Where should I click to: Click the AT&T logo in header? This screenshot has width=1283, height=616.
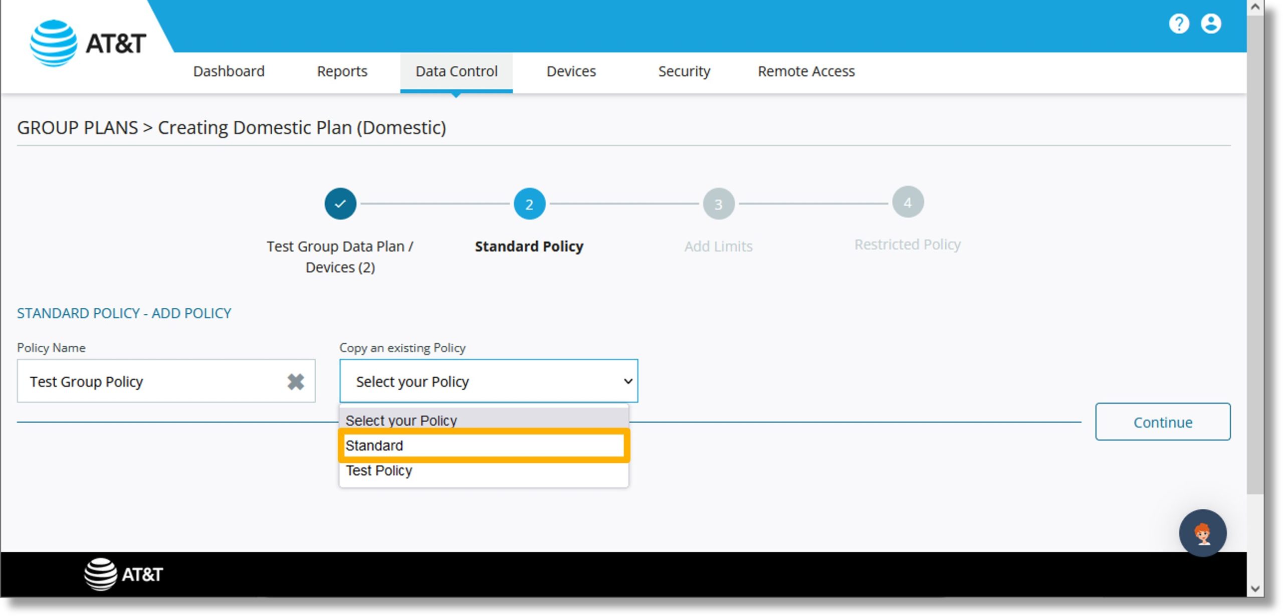pos(88,43)
